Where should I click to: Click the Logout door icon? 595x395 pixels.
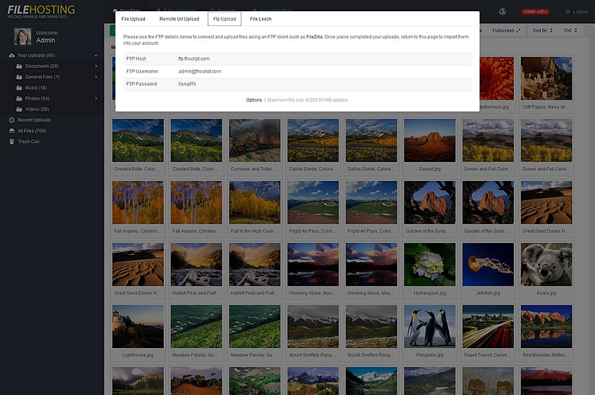(568, 12)
